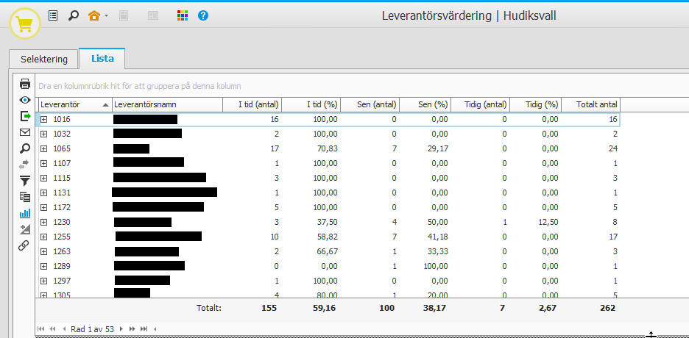This screenshot has height=338, width=689.
Task: Open help via blue question mark
Action: tap(203, 15)
